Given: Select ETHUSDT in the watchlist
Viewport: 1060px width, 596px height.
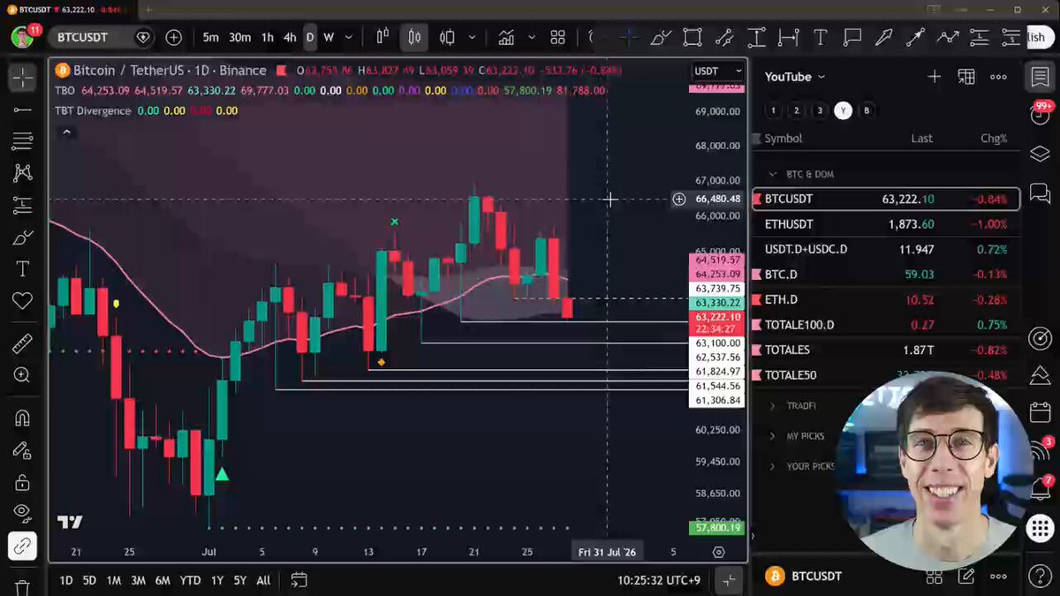Looking at the screenshot, I should click(885, 224).
